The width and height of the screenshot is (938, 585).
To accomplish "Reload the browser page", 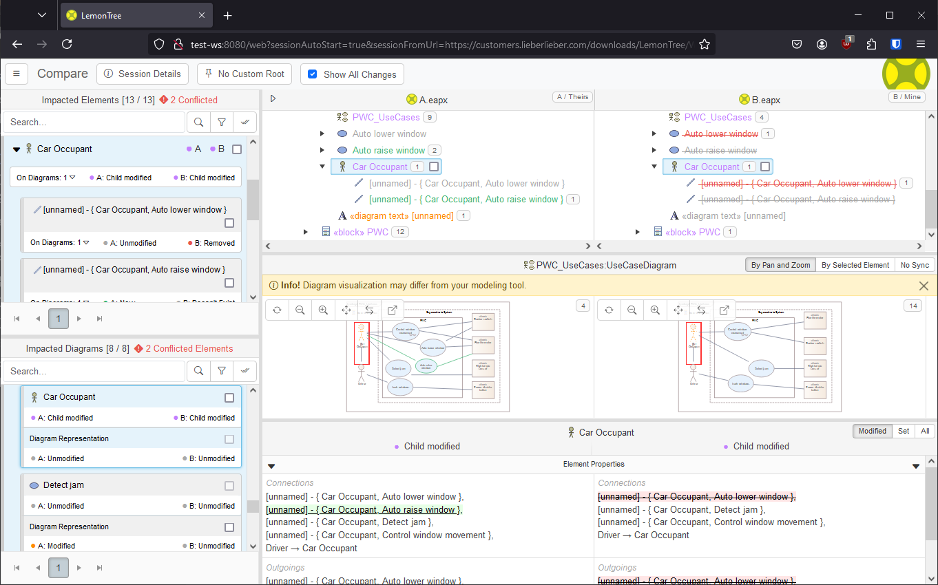I will [67, 44].
